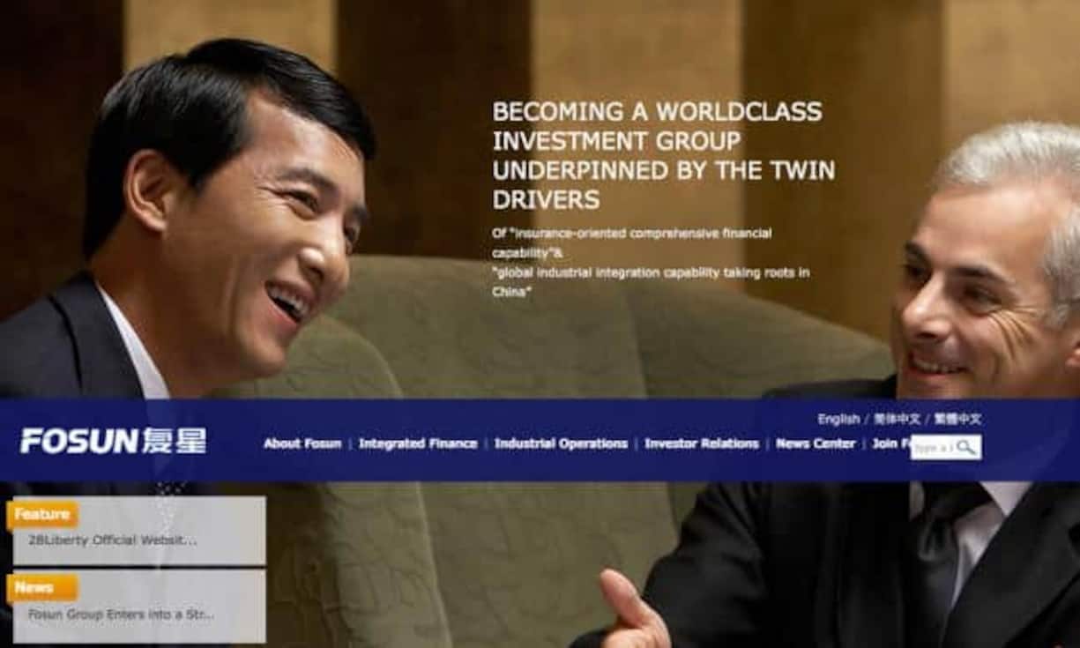Click the orange Feature tag
The image size is (1080, 648).
tap(42, 514)
